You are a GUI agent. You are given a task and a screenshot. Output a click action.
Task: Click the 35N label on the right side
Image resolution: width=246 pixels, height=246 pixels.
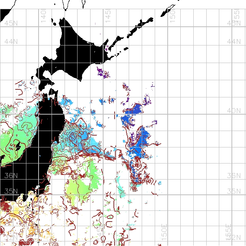[234, 191]
